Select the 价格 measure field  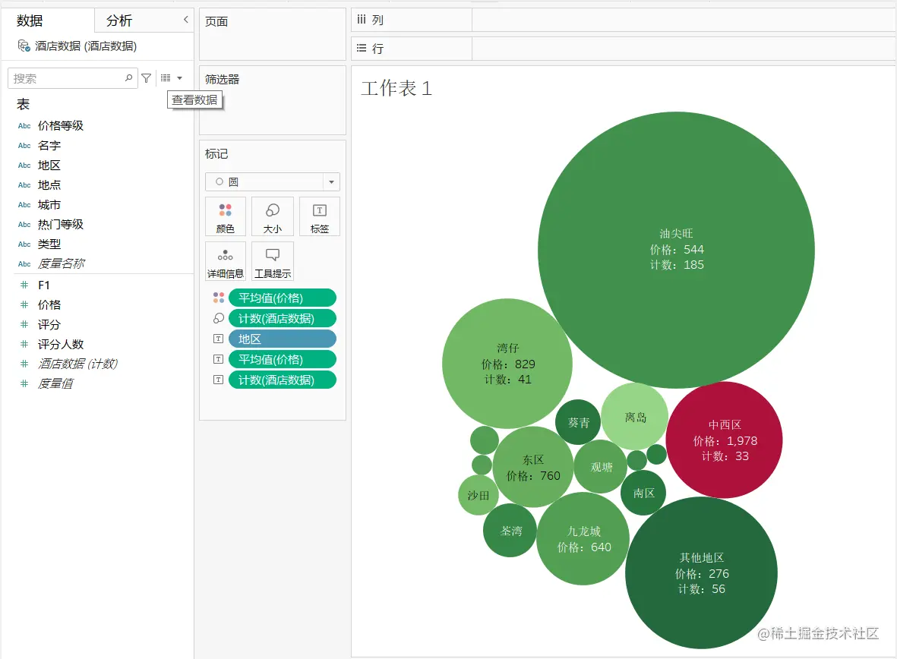(49, 305)
